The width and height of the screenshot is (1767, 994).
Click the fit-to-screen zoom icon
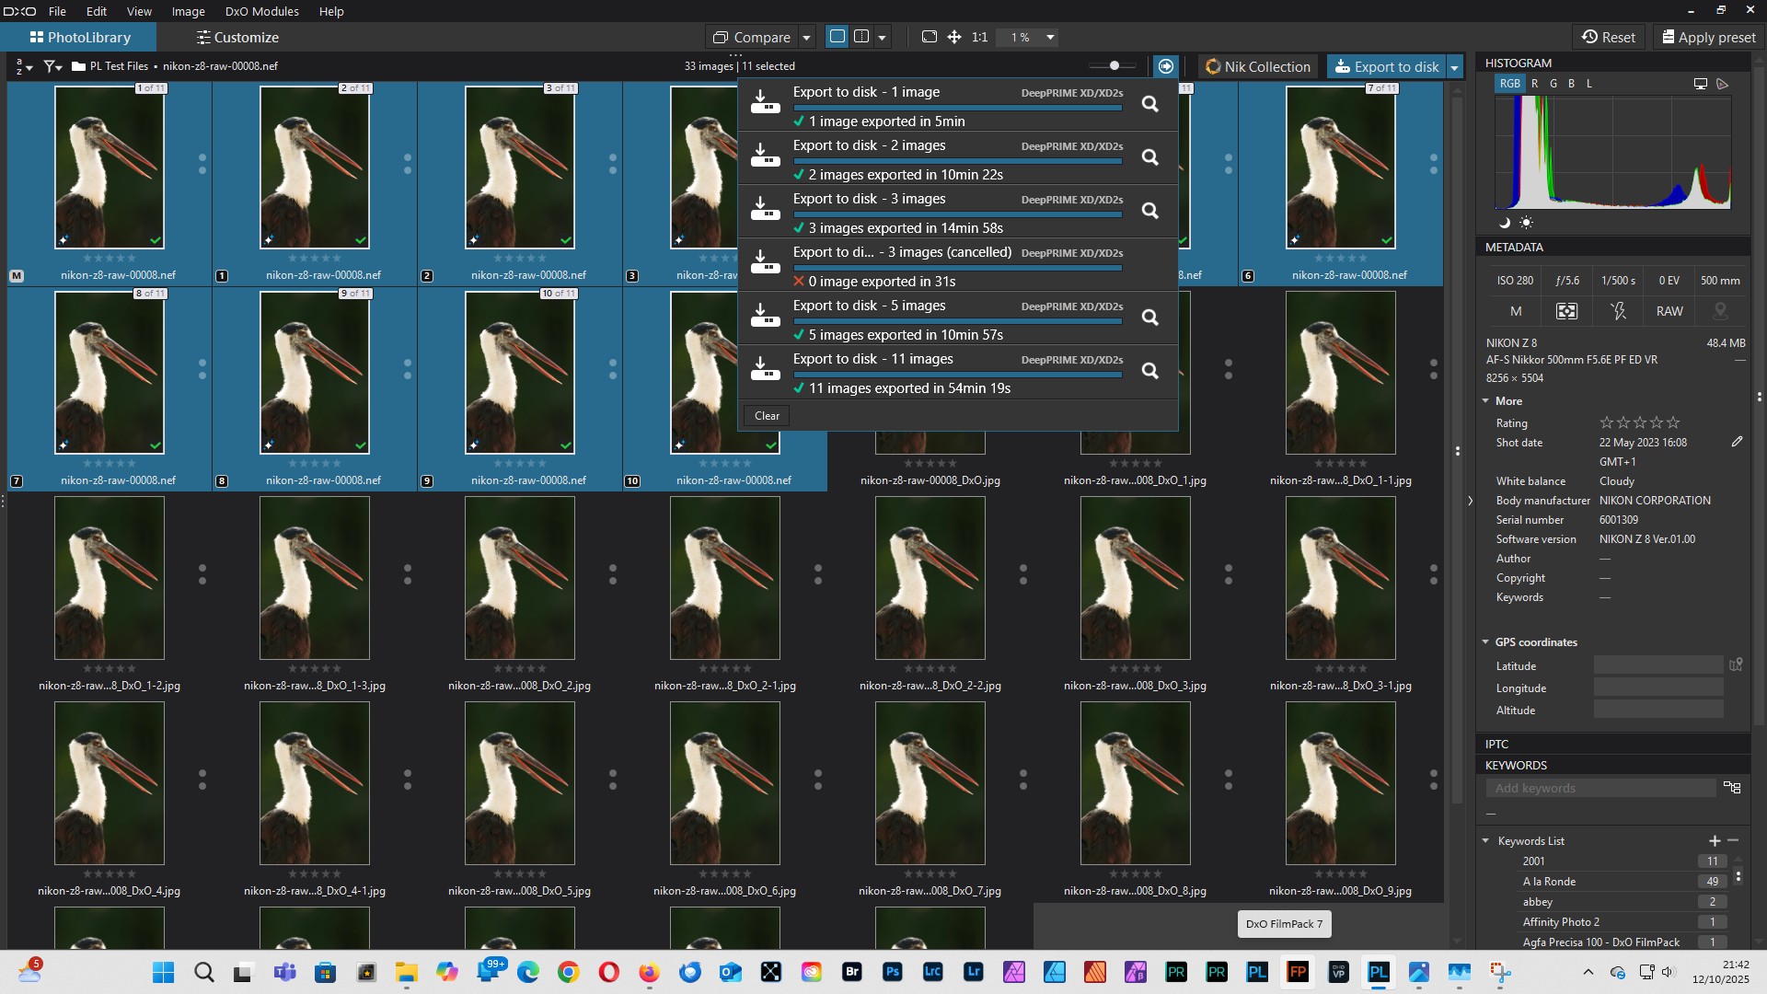tap(930, 37)
